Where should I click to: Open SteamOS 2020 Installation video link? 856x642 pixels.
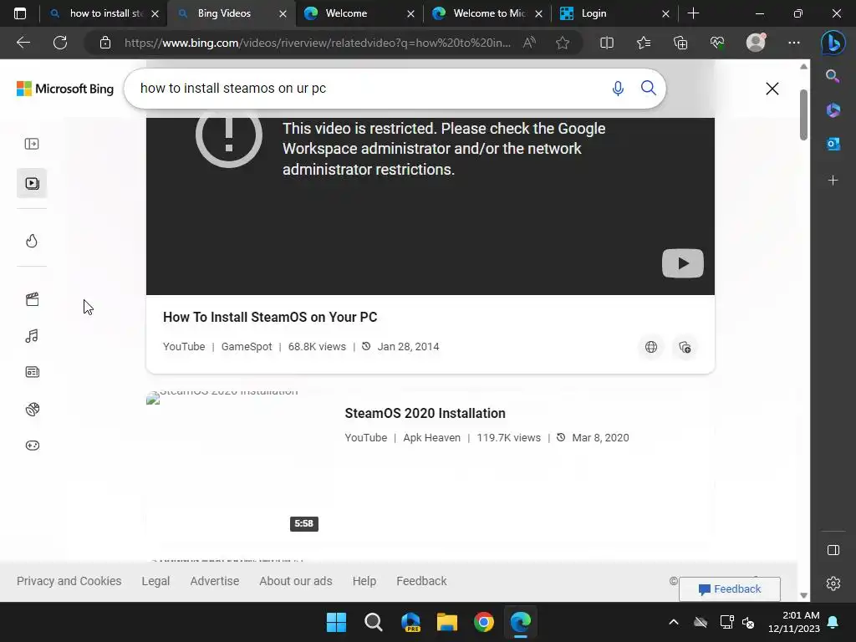(425, 413)
